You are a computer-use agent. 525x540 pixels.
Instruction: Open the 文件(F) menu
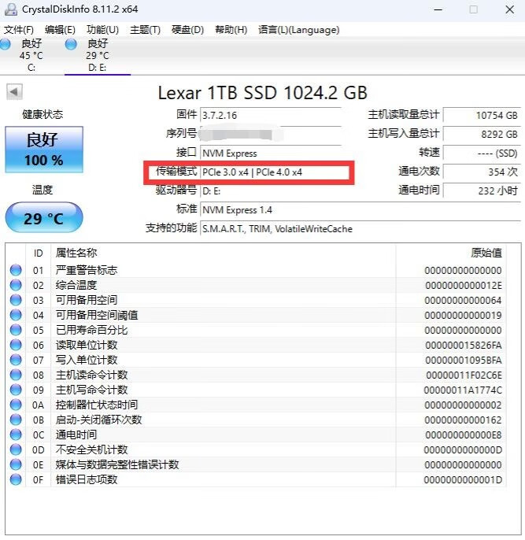pos(19,30)
